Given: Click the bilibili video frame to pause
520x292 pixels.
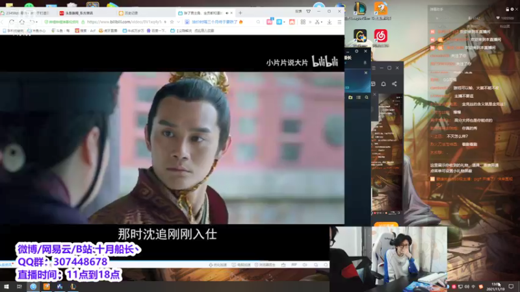Looking at the screenshot, I should 172,148.
